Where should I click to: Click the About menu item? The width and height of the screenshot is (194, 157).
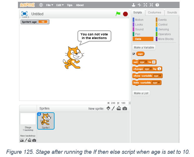[x=80, y=5]
